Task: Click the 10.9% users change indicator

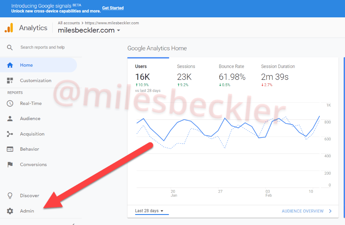Action: click(142, 85)
